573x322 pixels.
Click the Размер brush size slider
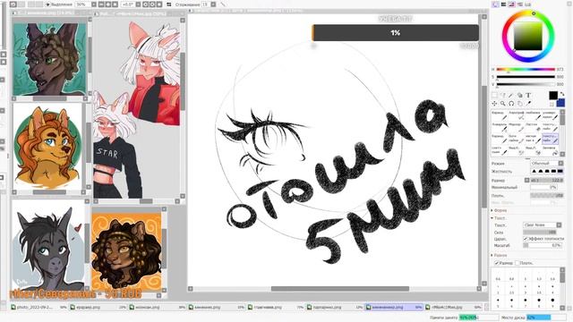547,181
